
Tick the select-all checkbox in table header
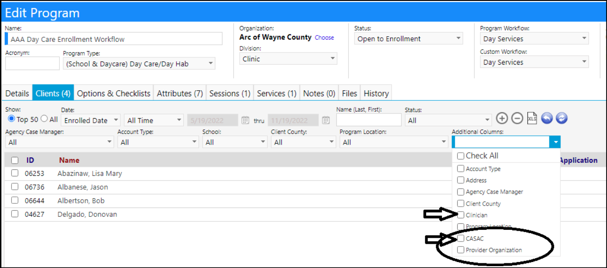[x=15, y=161]
